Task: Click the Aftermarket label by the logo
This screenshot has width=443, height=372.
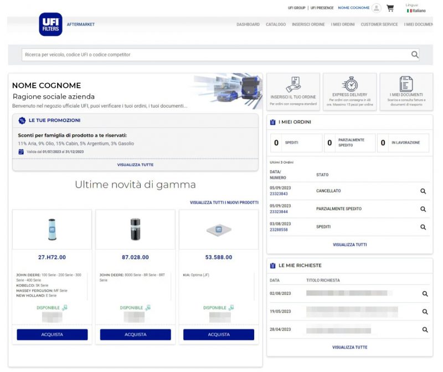Action: point(80,24)
